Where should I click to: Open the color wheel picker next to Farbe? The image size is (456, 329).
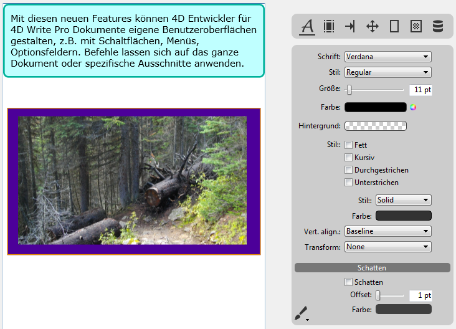[412, 107]
